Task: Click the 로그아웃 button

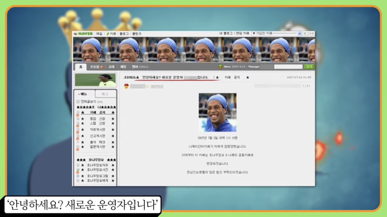Action: pos(309,34)
